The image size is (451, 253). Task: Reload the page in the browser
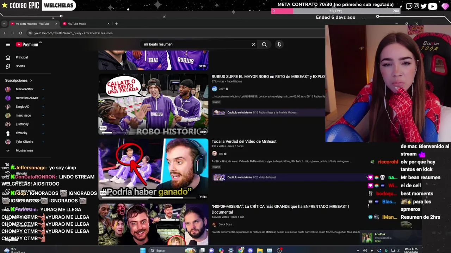[x=20, y=33]
